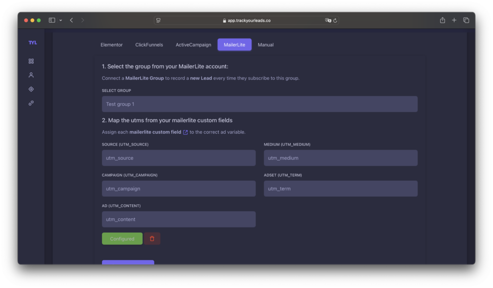The image size is (493, 288).
Task: Click the translate icon in address bar
Action: point(328,20)
